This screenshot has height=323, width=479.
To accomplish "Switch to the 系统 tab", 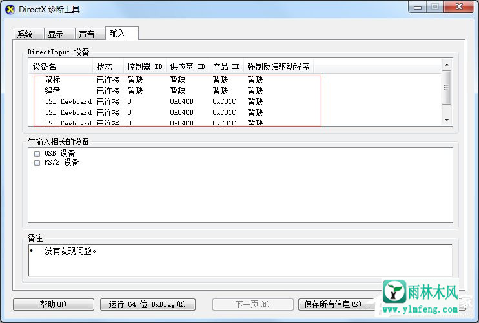I will click(x=29, y=34).
